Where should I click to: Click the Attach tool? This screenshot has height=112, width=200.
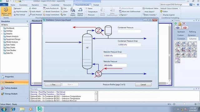click(x=33, y=8)
